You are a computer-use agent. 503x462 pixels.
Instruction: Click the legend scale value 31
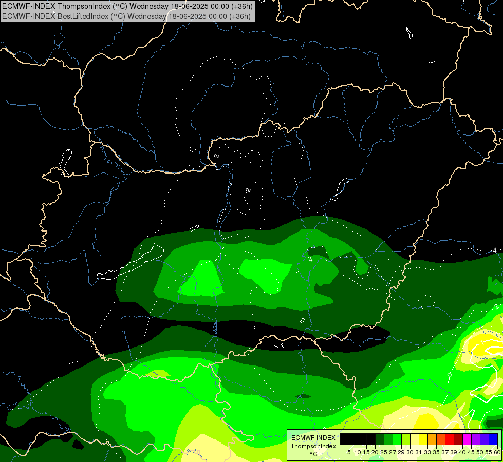[419, 452]
